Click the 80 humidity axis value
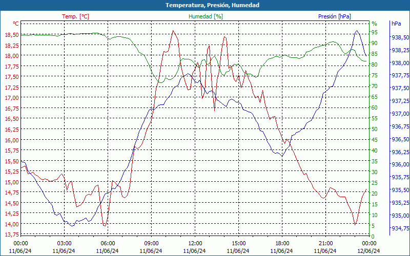Screen dimensions: 410x256 tap(375, 65)
